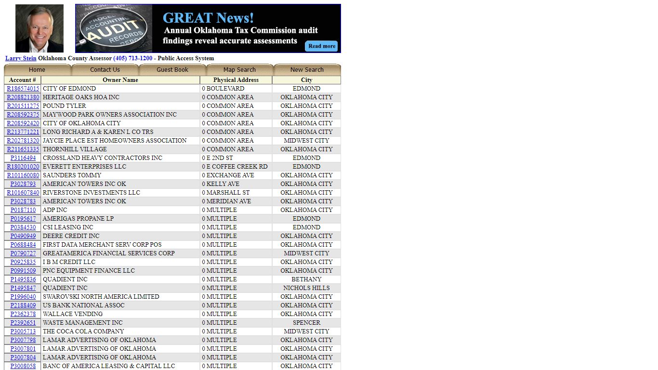Open account P3007801

23,349
